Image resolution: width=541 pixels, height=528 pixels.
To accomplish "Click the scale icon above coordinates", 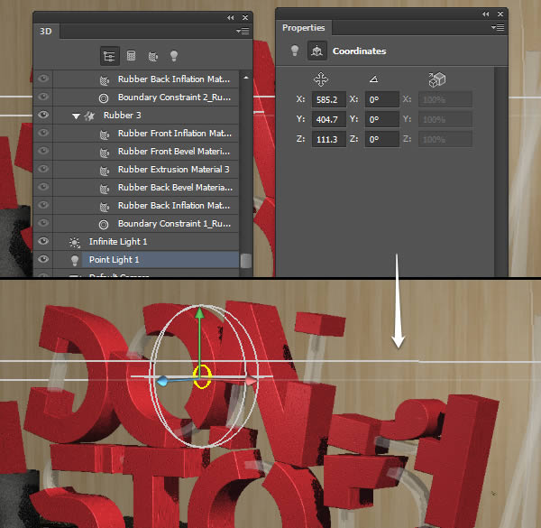I will point(437,79).
